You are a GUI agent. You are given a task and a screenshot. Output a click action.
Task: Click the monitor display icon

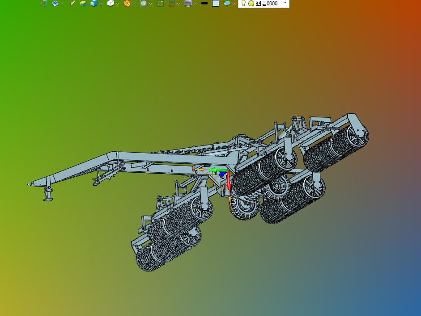188,3
